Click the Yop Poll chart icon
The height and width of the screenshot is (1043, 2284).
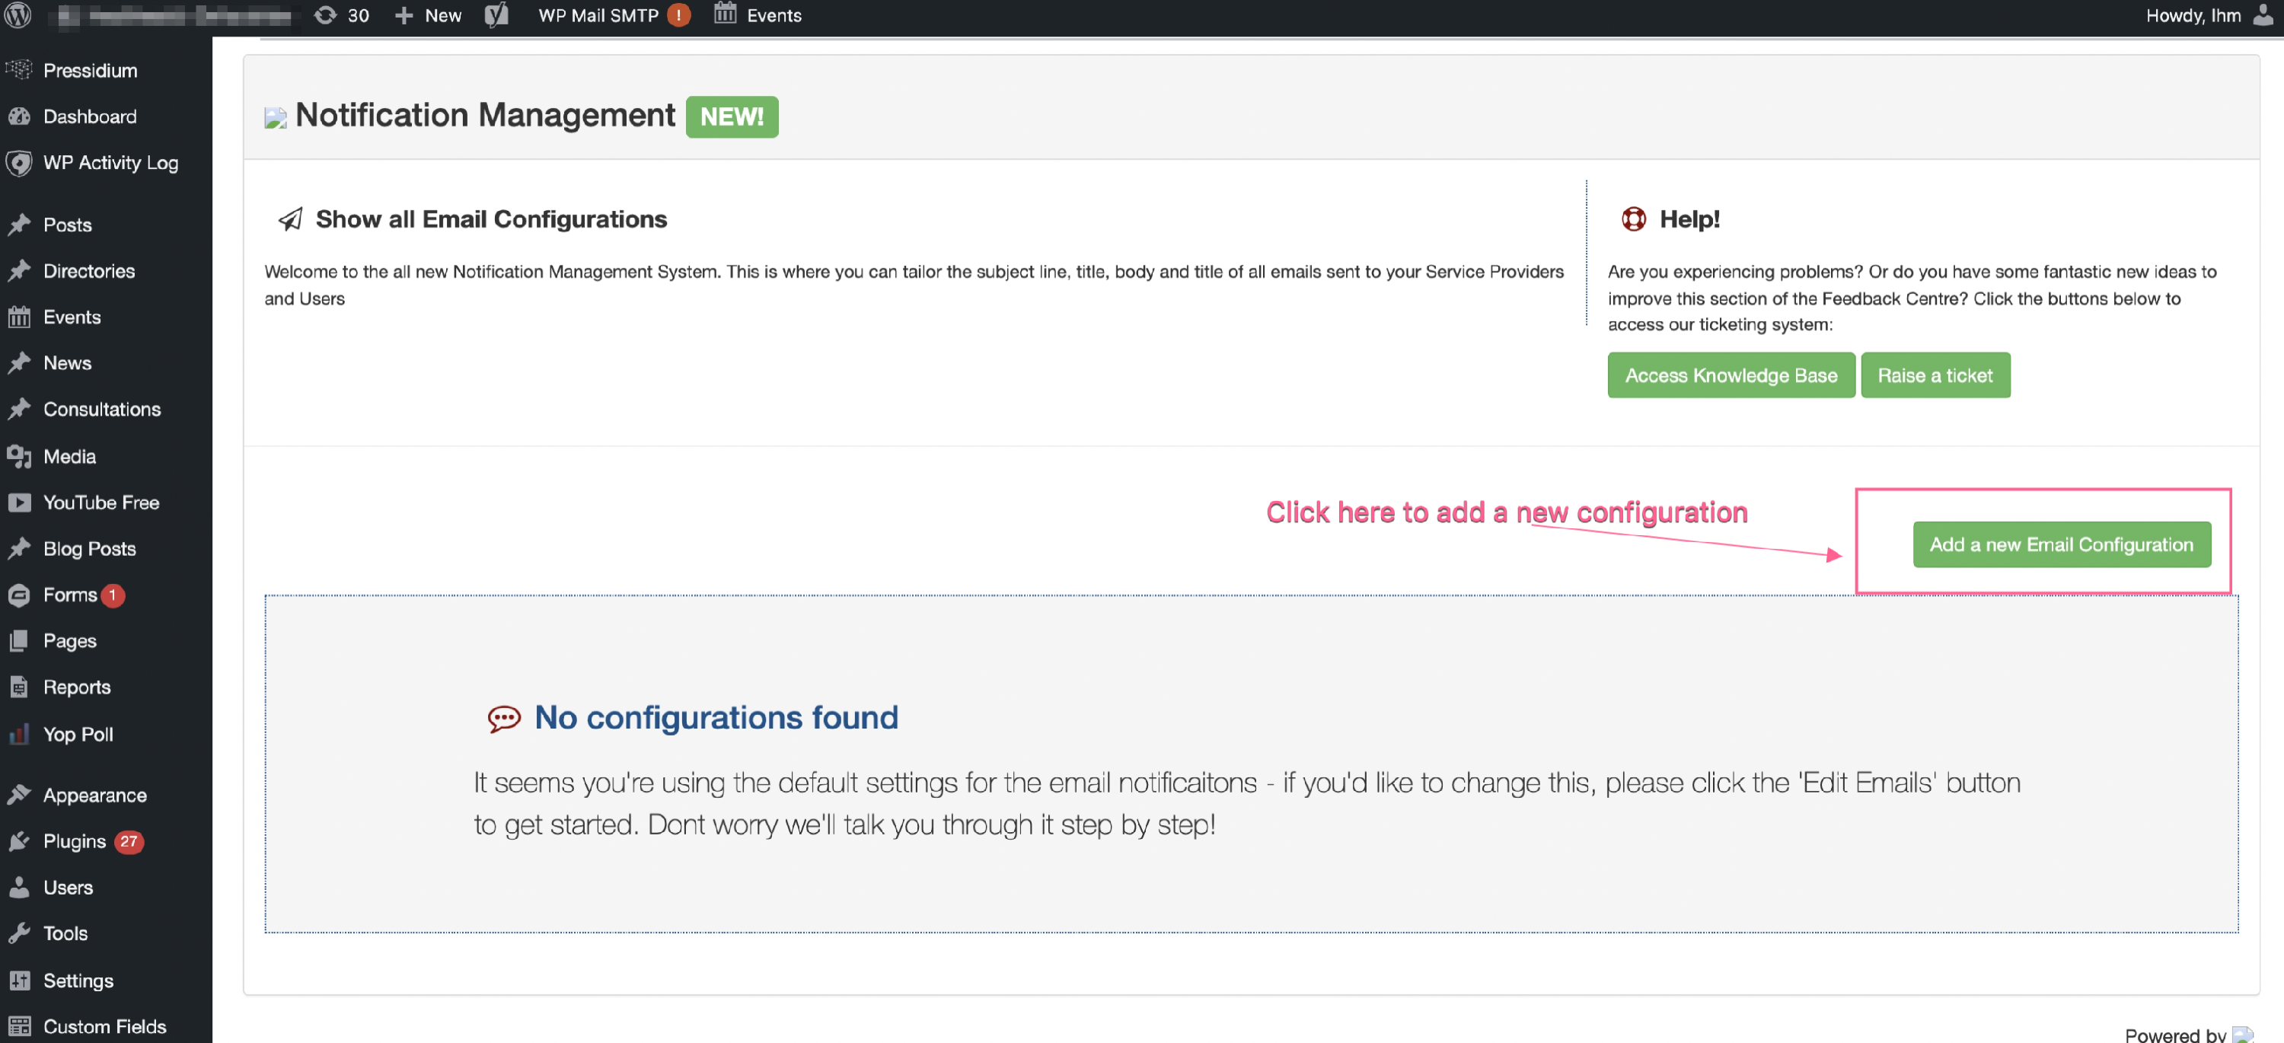pyautogui.click(x=18, y=735)
